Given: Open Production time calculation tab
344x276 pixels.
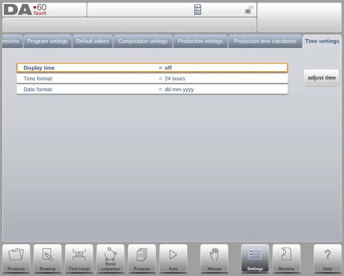Looking at the screenshot, I should (x=265, y=41).
